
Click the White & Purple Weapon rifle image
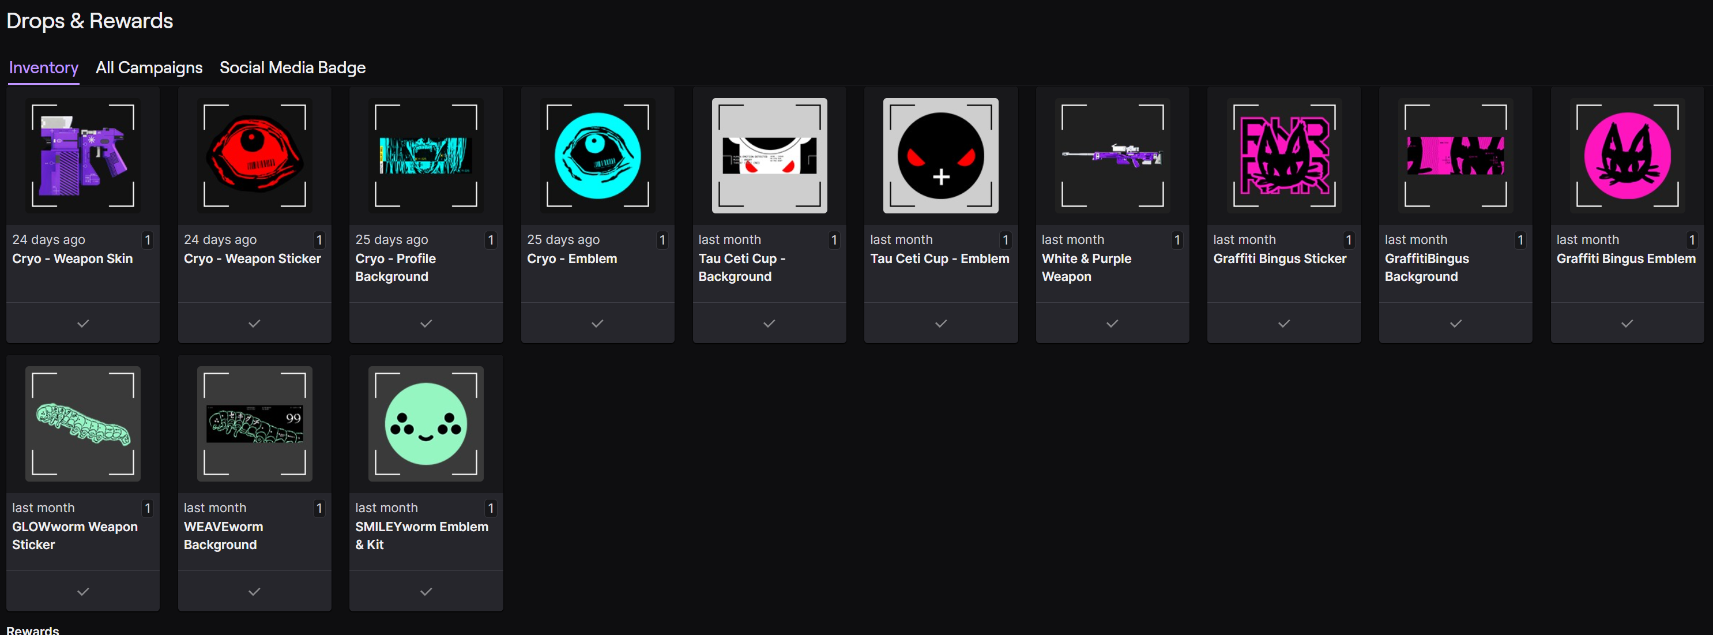coord(1112,156)
